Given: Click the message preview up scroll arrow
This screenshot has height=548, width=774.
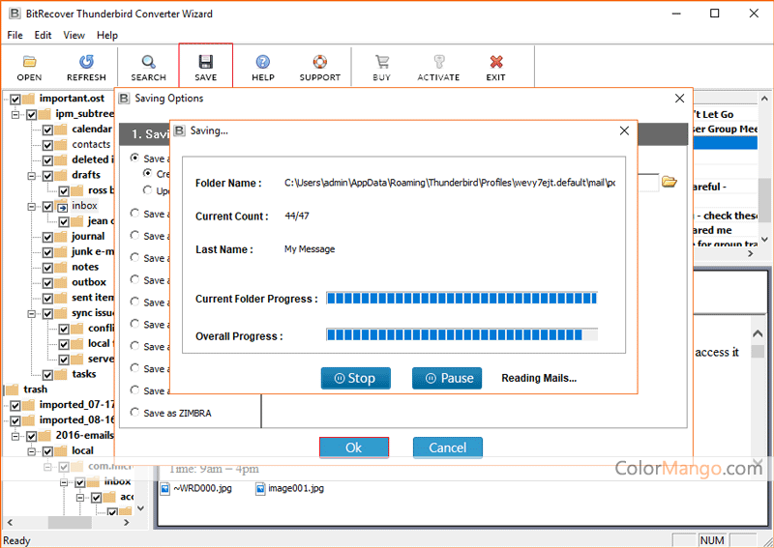Looking at the screenshot, I should 759,334.
